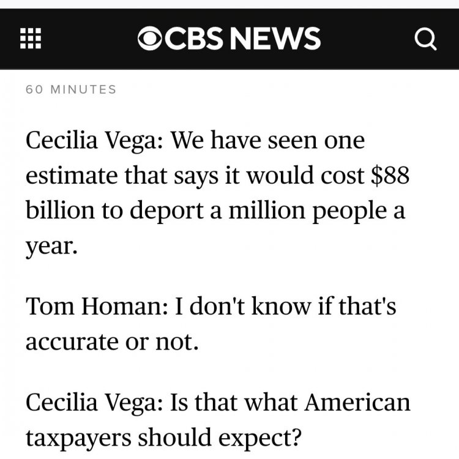Click the black header between logo and search

click(x=367, y=39)
